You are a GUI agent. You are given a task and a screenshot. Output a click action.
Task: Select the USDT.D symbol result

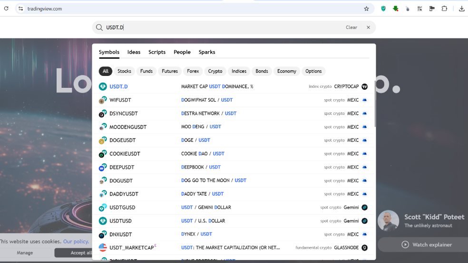click(234, 87)
